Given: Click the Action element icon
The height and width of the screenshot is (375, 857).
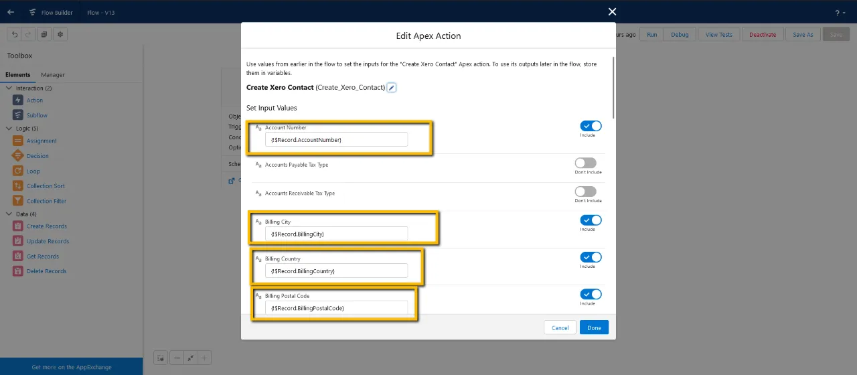Looking at the screenshot, I should 18,100.
